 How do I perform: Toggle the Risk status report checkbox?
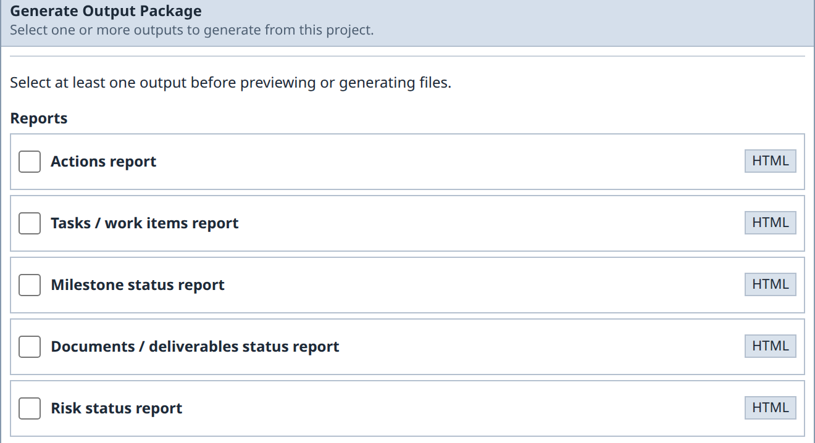[x=30, y=408]
